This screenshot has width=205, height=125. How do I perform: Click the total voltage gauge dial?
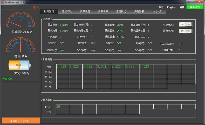20,19
